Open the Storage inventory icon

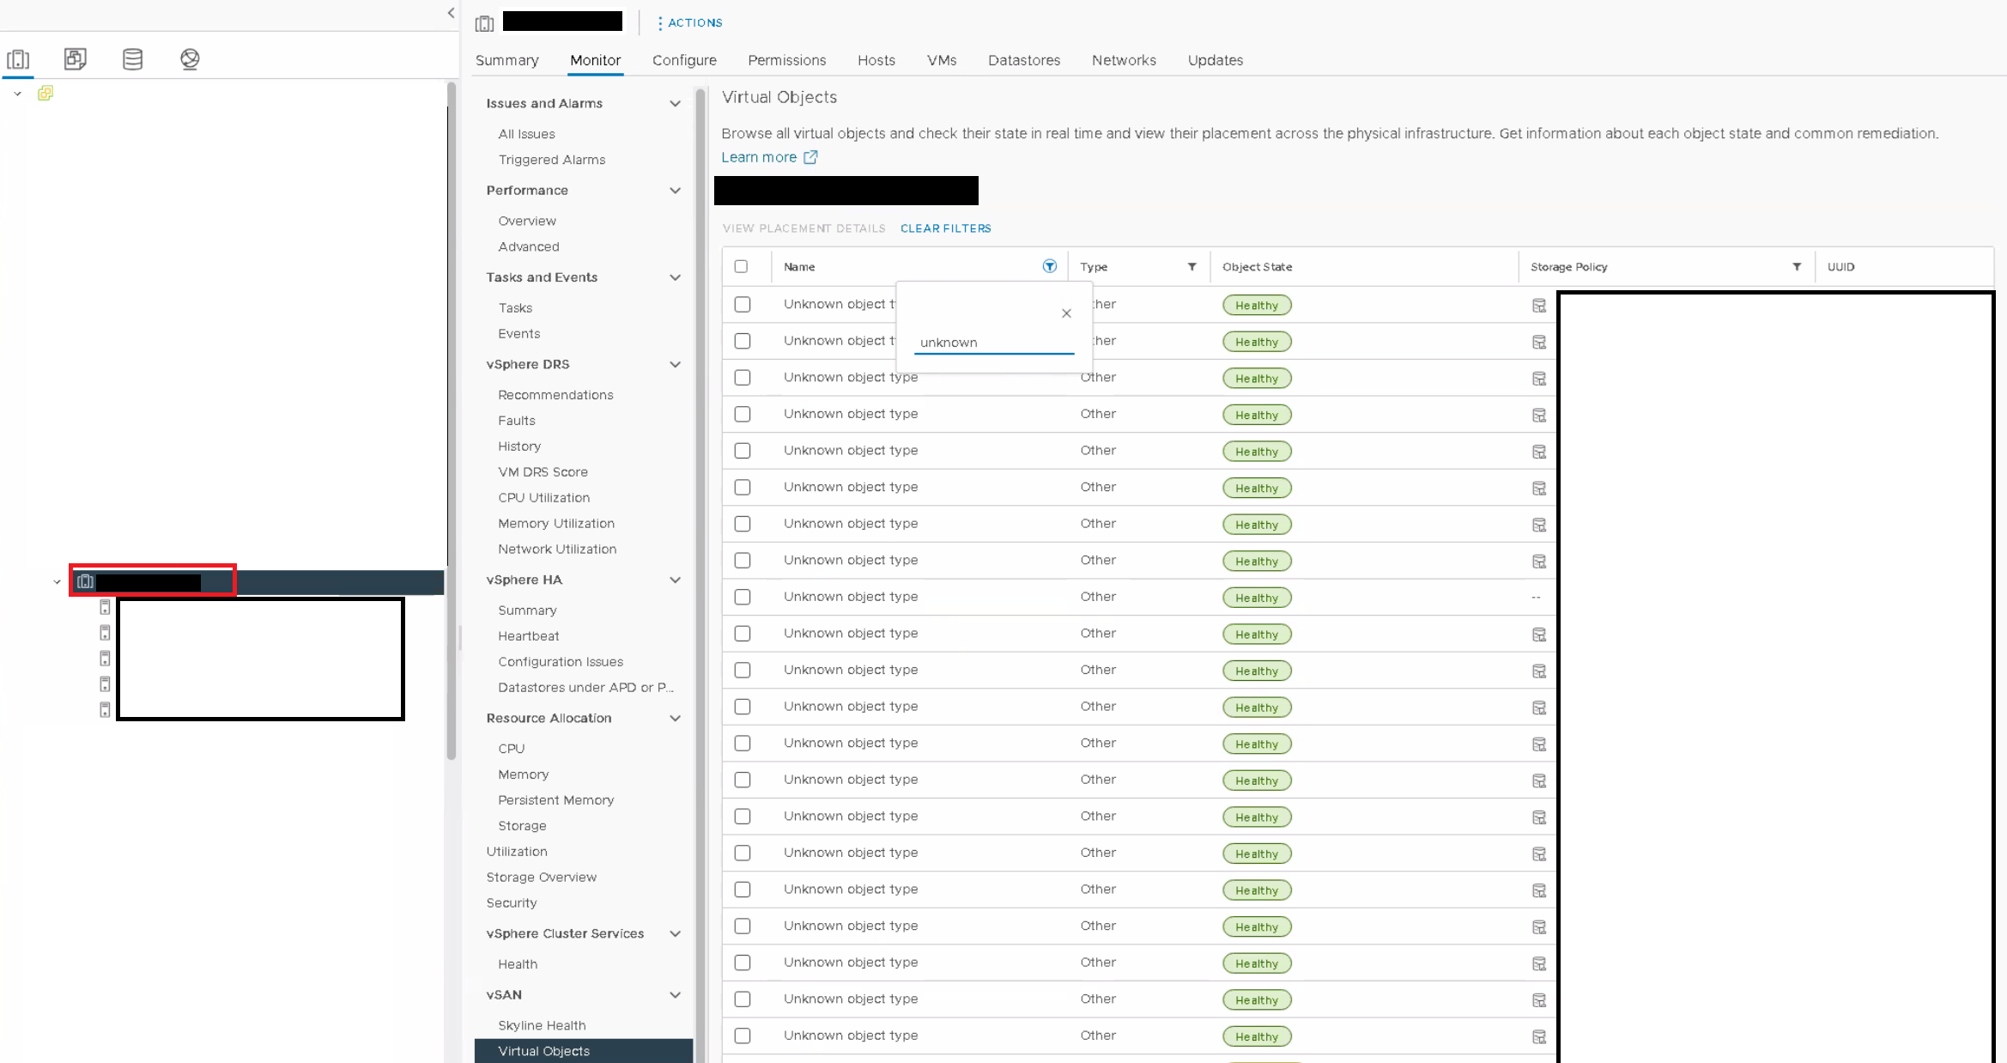coord(132,59)
